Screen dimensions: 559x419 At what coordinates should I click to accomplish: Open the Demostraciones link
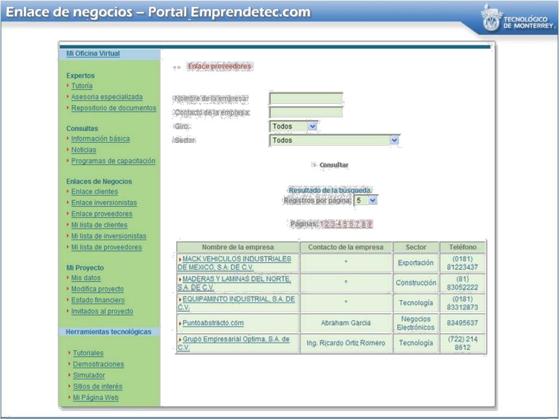pyautogui.click(x=98, y=364)
